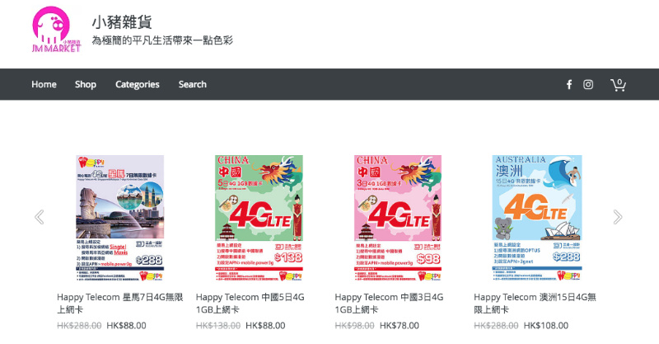
Task: Select the Australia 15-day SIM image
Action: 537,218
